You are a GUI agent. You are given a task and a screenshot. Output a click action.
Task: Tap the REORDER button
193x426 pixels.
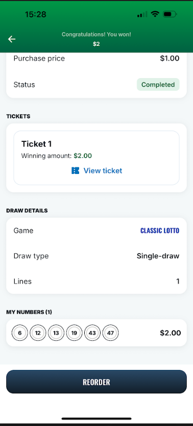96,382
